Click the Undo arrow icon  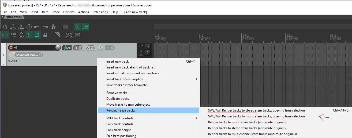37,27
